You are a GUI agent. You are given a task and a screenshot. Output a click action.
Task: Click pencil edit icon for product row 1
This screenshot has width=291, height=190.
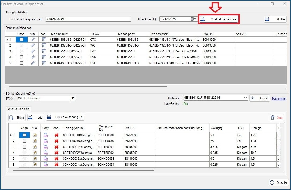(33, 40)
